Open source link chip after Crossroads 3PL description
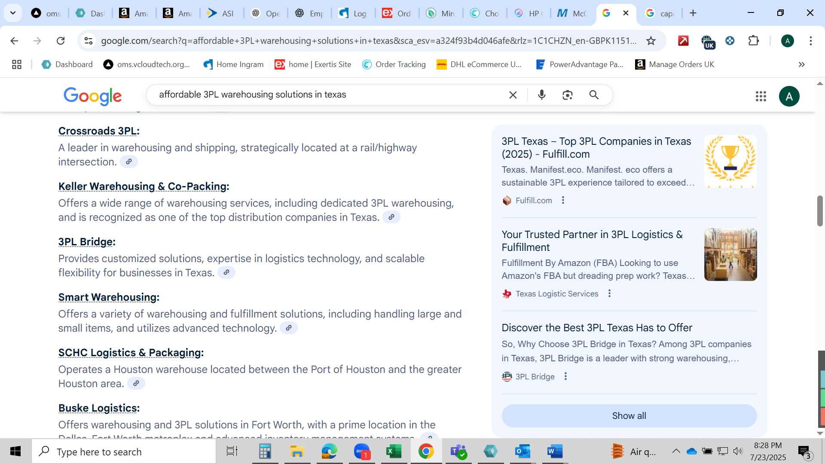 [x=128, y=162]
